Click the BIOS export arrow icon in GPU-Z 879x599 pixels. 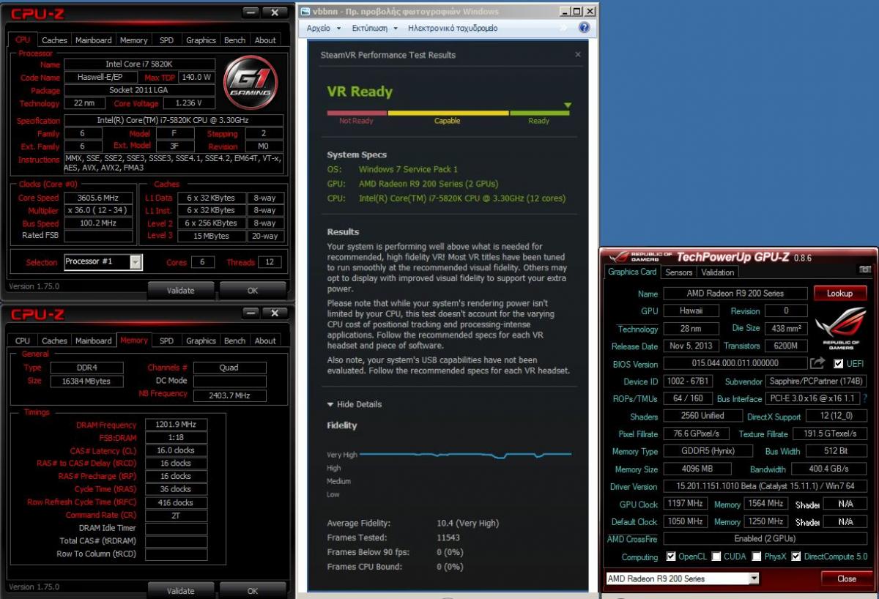817,363
